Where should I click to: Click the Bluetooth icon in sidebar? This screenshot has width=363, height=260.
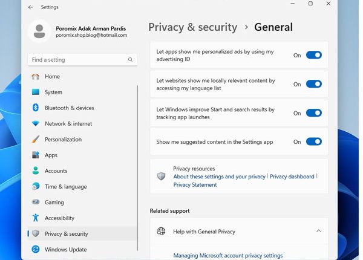[x=36, y=108]
